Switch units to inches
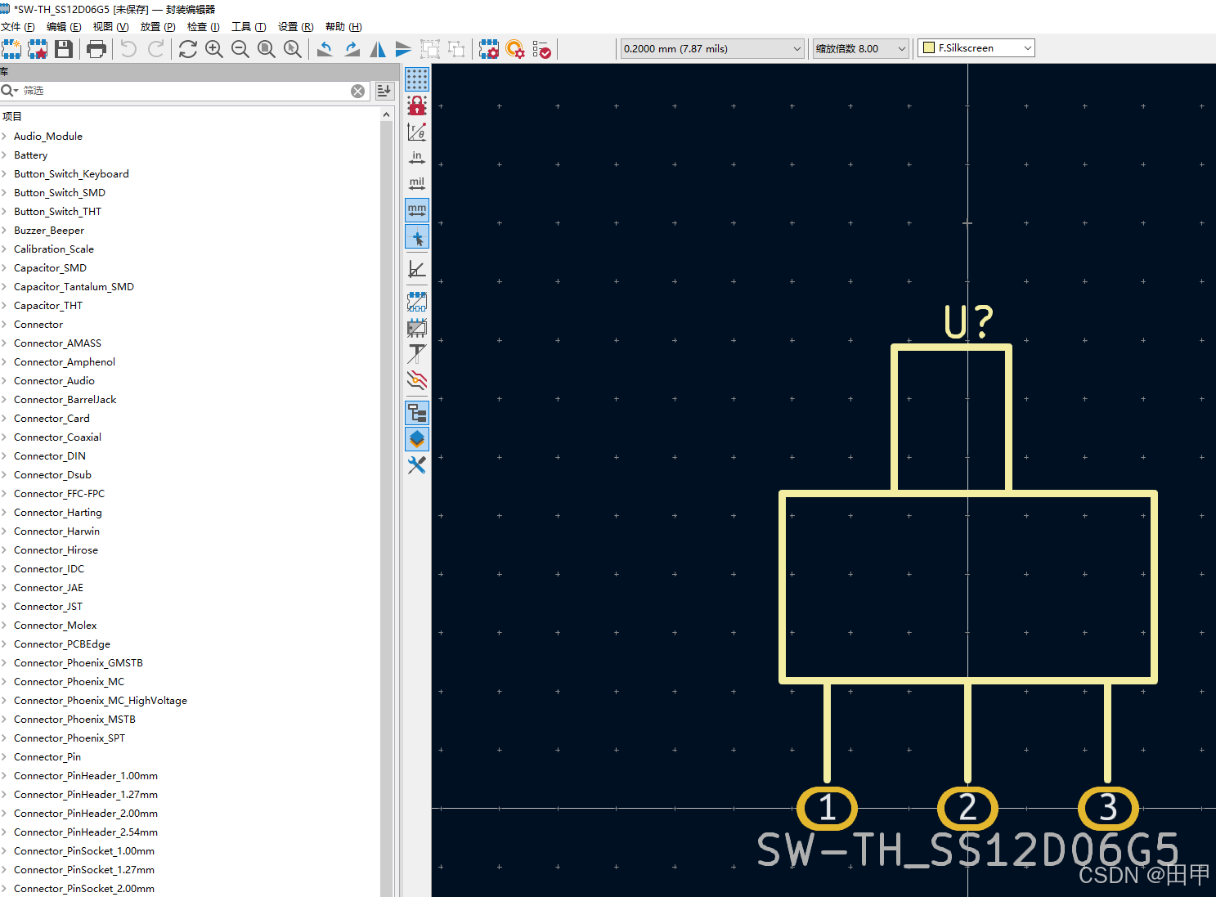This screenshot has height=897, width=1216. pyautogui.click(x=417, y=158)
